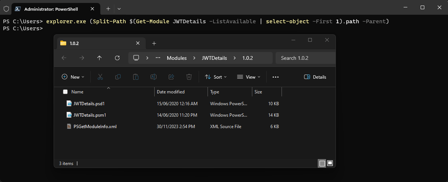Screen dimensions: 448x182
Task: Navigate up one folder level
Action: [x=99, y=58]
